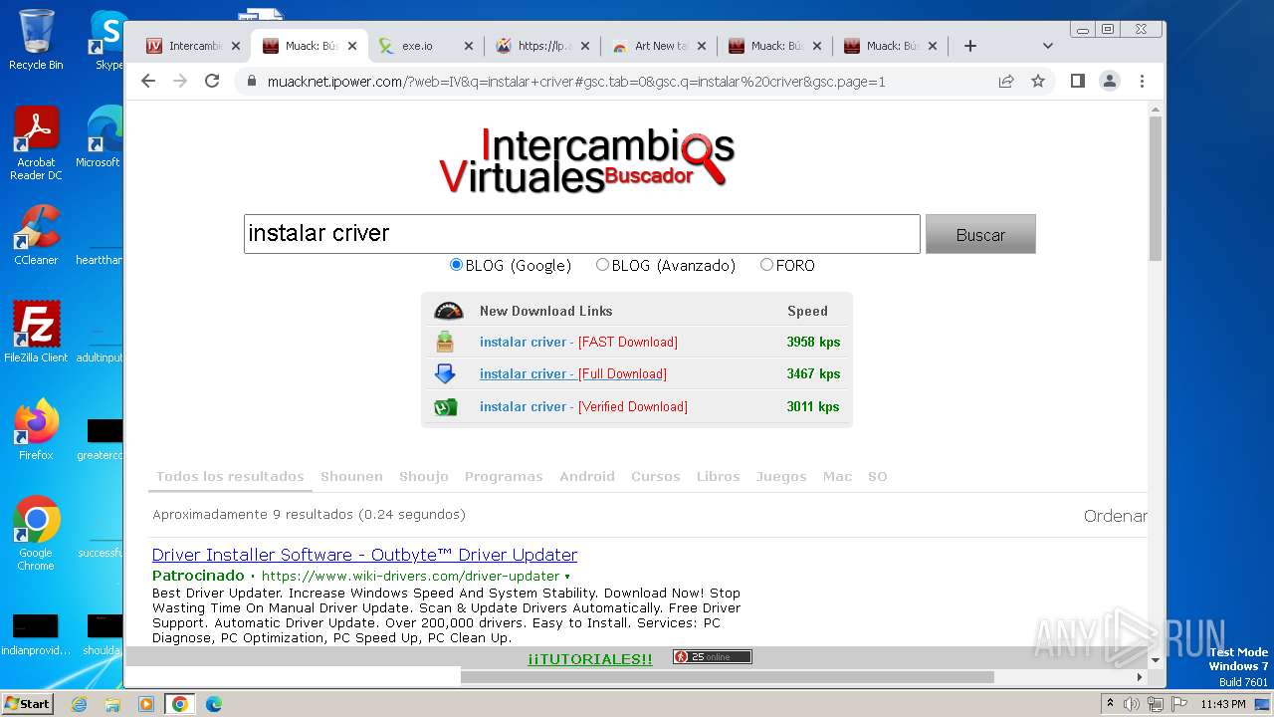Open File Explorer in the taskbar
Image resolution: width=1274 pixels, height=717 pixels.
click(x=112, y=704)
